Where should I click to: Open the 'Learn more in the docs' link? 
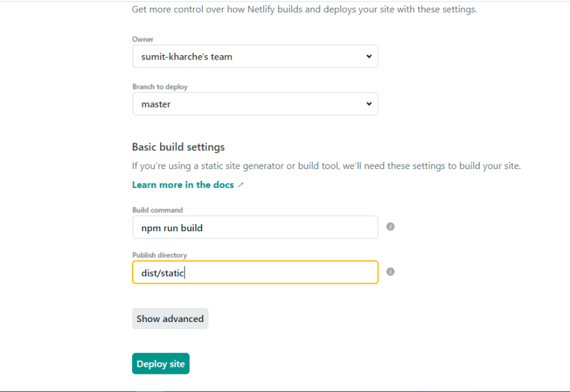click(x=183, y=185)
